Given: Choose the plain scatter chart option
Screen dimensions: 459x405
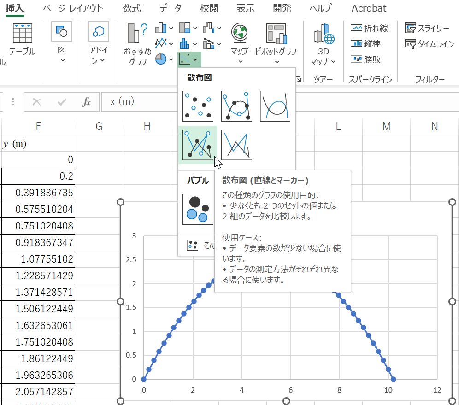Looking at the screenshot, I should [197, 106].
